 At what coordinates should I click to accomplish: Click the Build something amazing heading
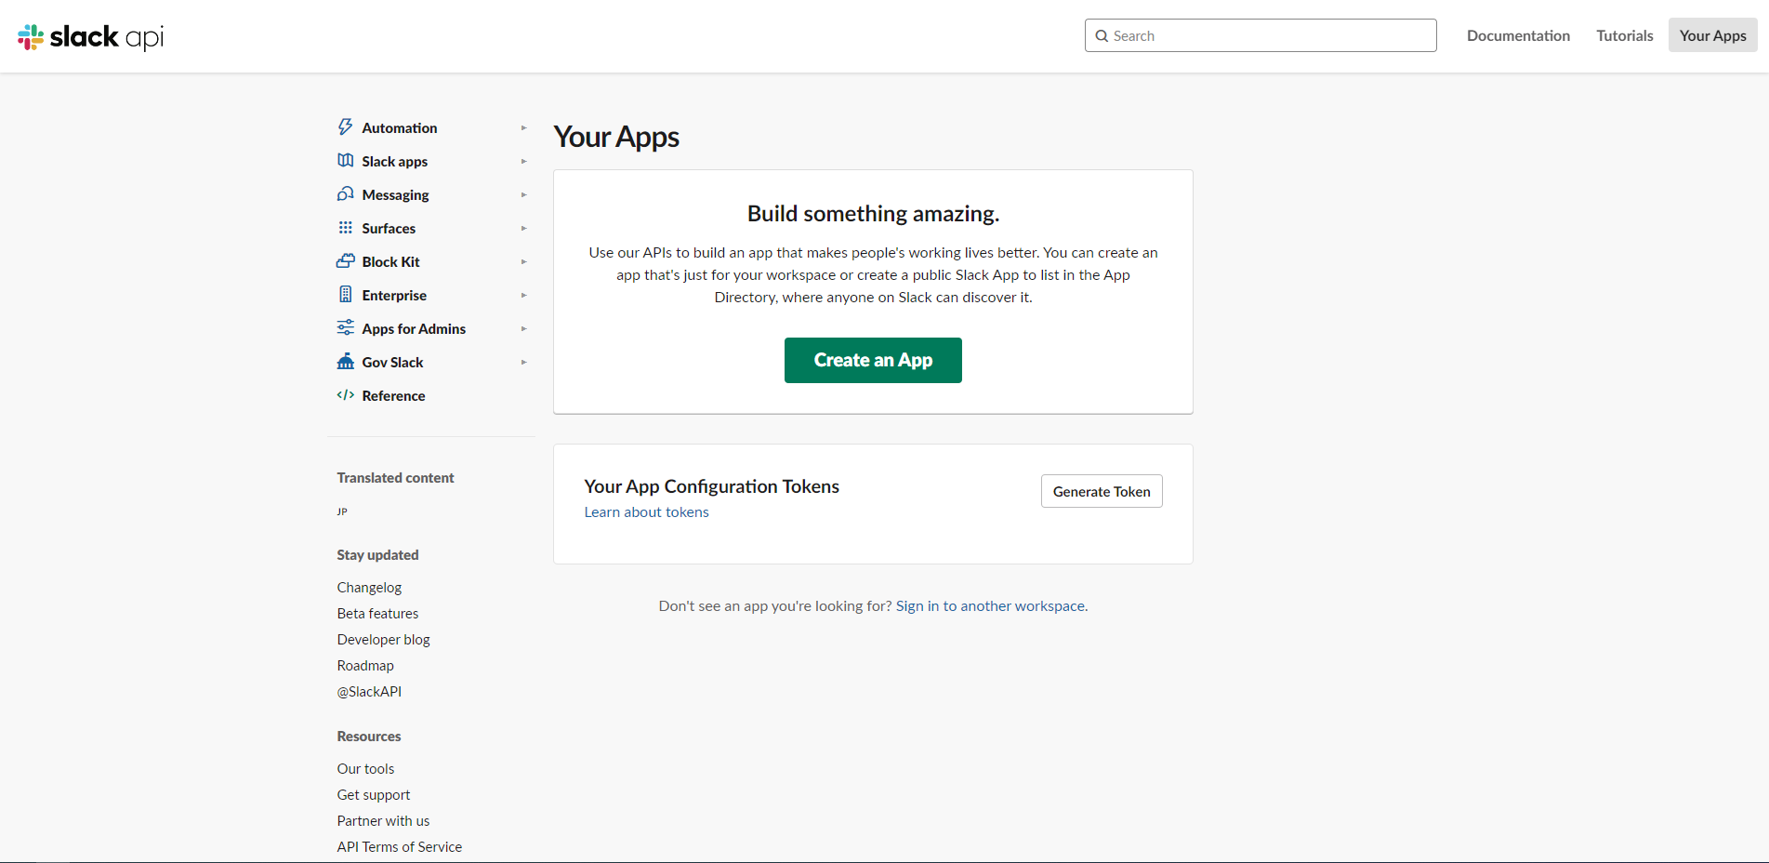pos(873,214)
